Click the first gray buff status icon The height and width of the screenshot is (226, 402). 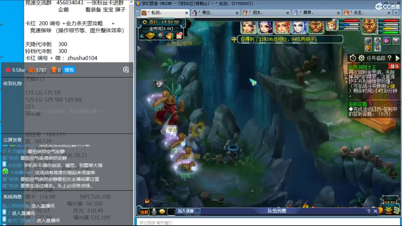(368, 40)
